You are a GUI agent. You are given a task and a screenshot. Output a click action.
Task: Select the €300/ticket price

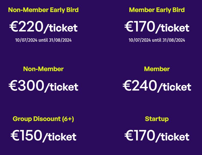click(43, 86)
